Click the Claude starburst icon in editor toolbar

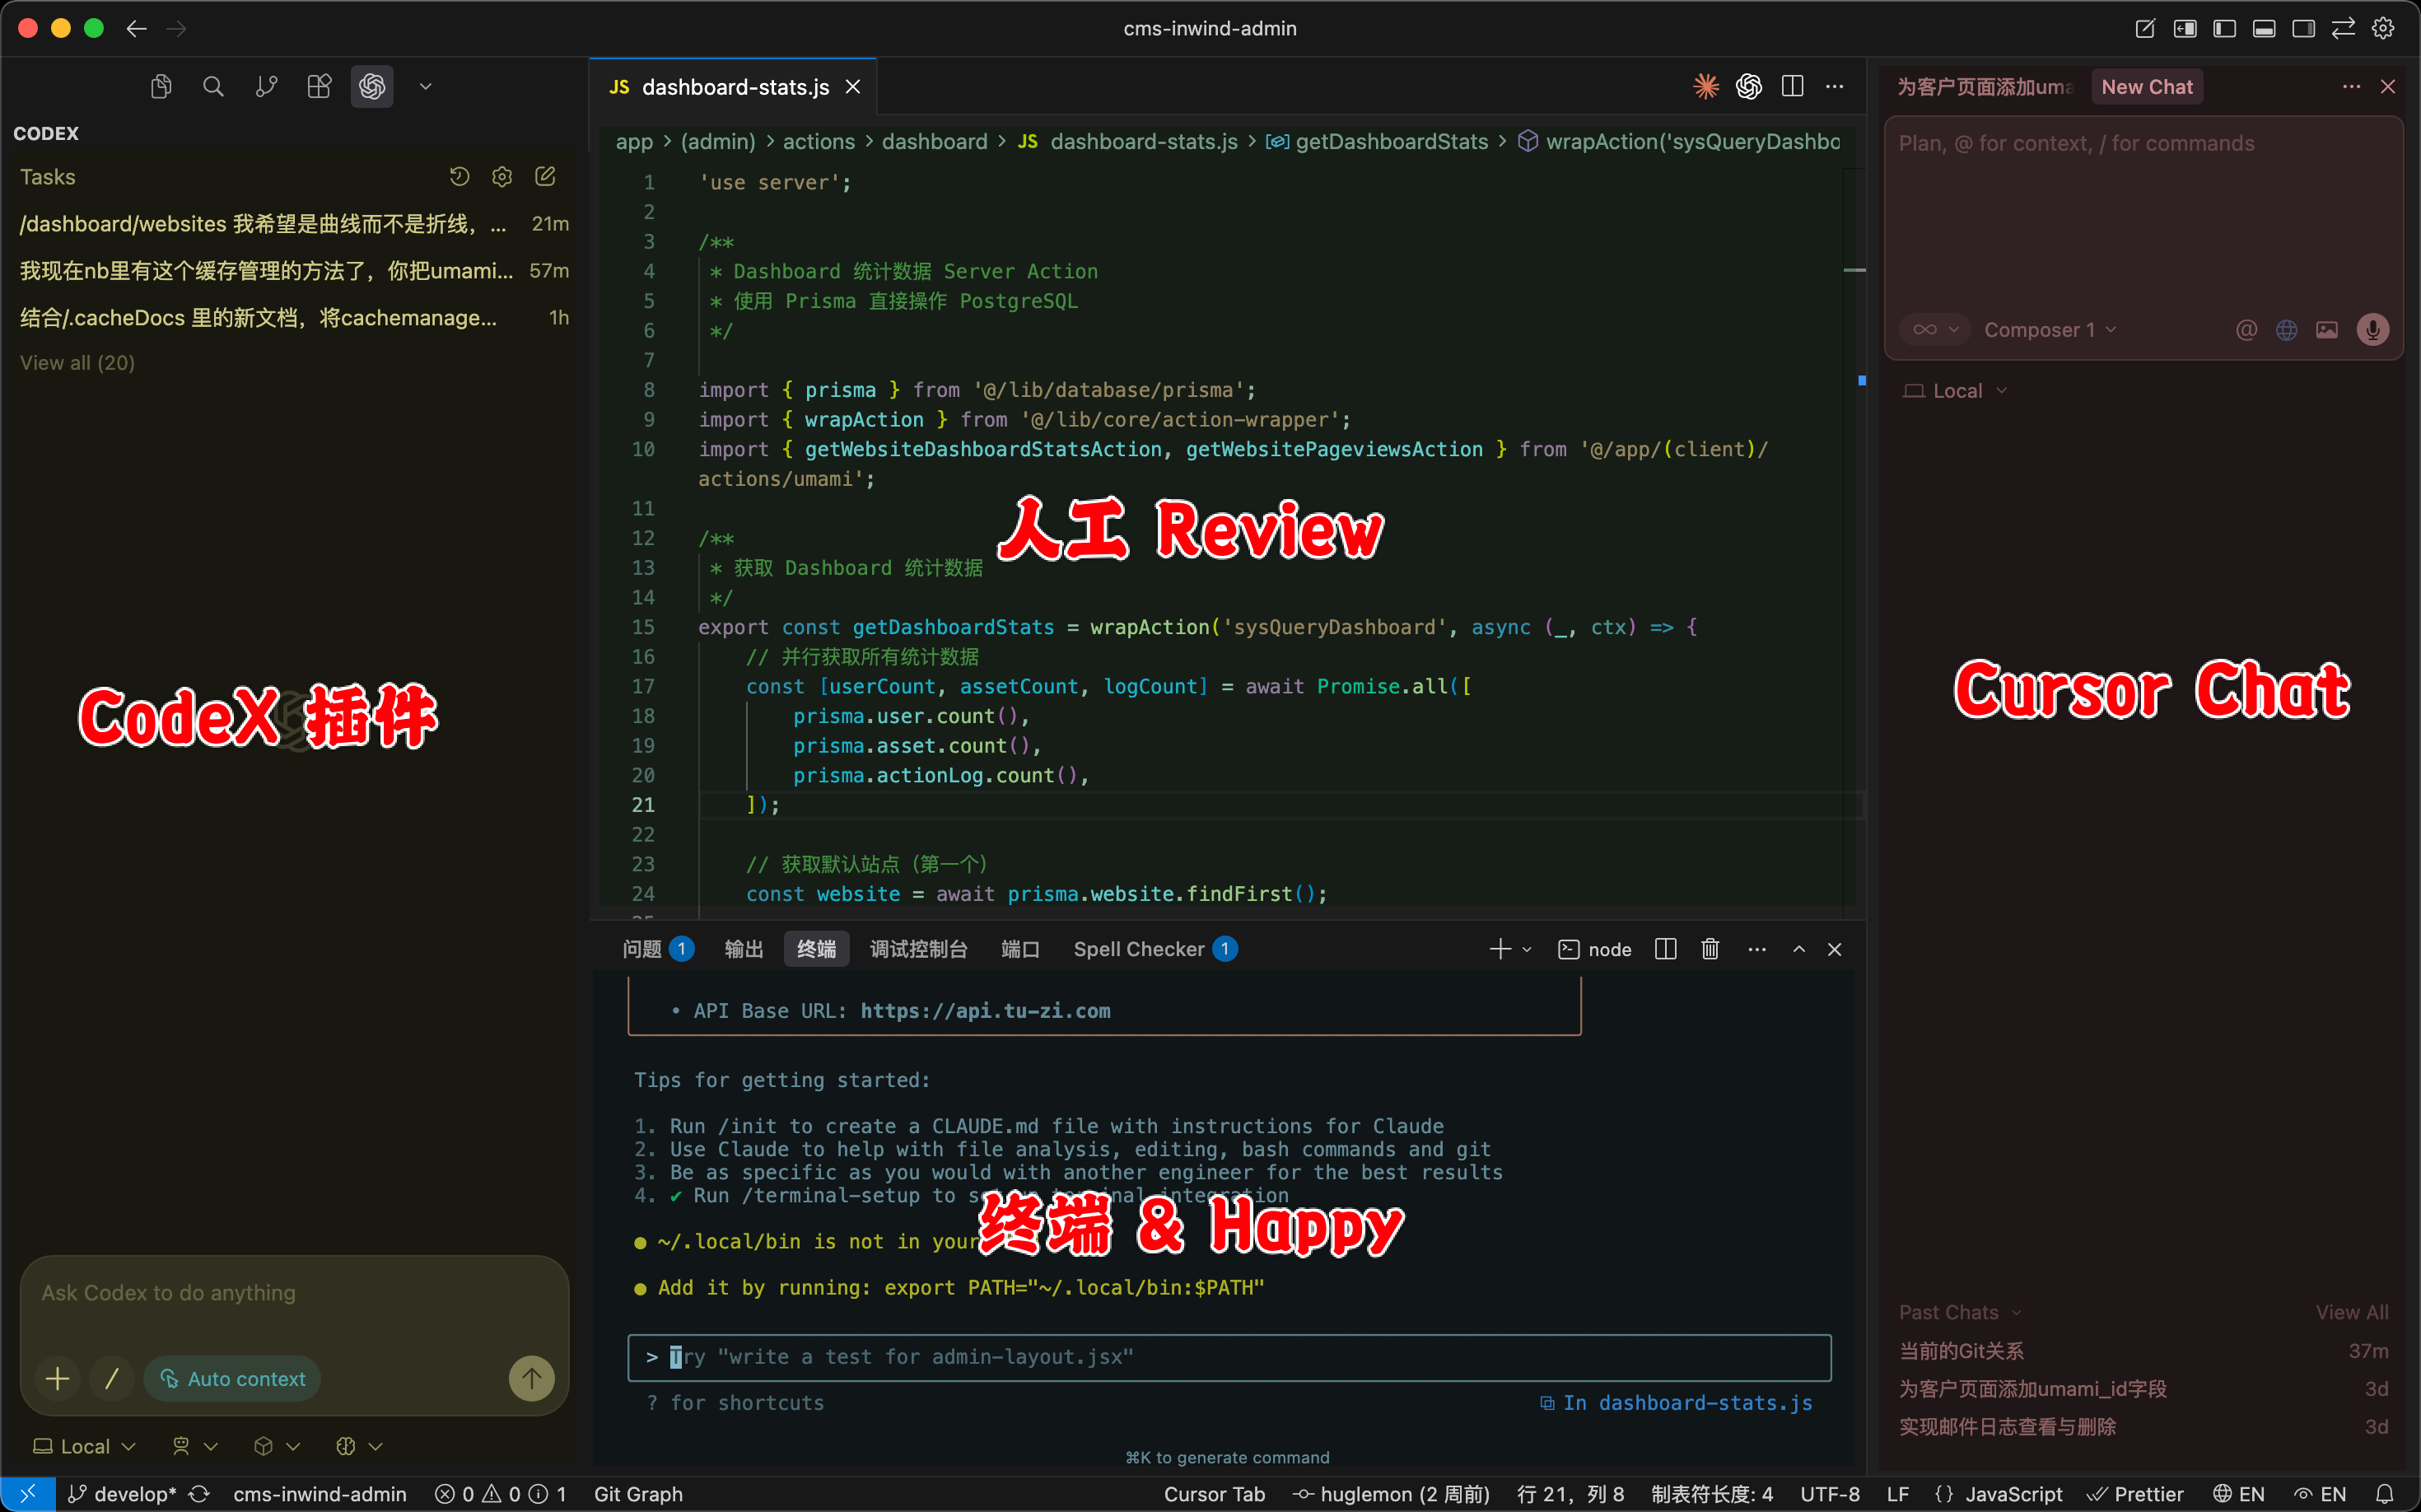(x=1705, y=87)
